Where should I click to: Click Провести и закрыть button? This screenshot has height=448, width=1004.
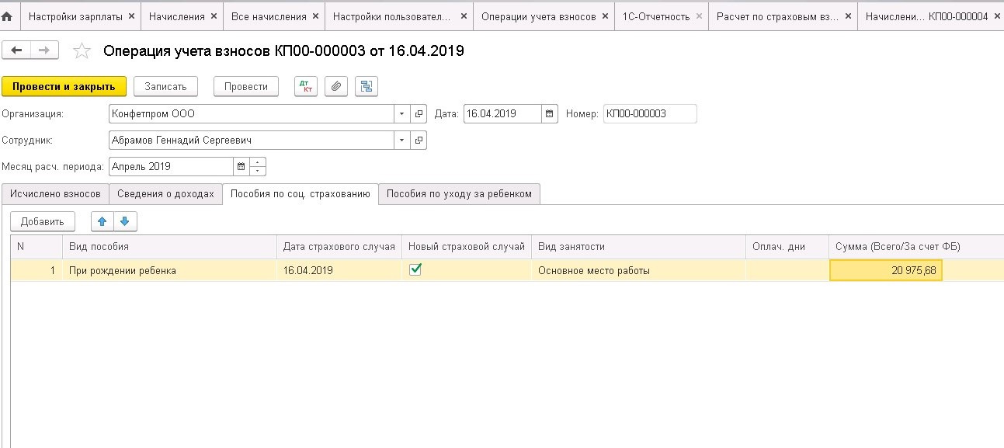pos(64,86)
